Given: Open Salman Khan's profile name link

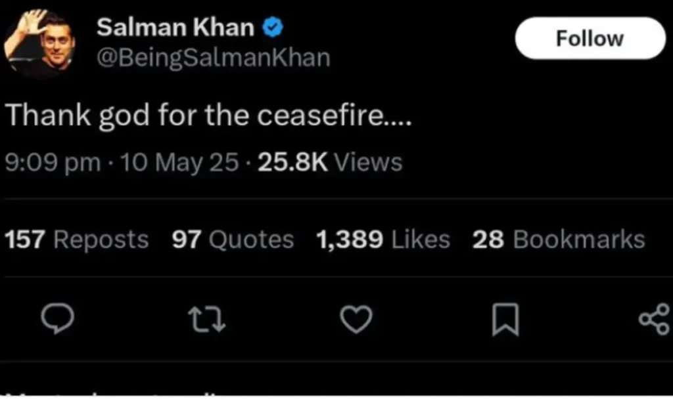Looking at the screenshot, I should click(x=175, y=26).
